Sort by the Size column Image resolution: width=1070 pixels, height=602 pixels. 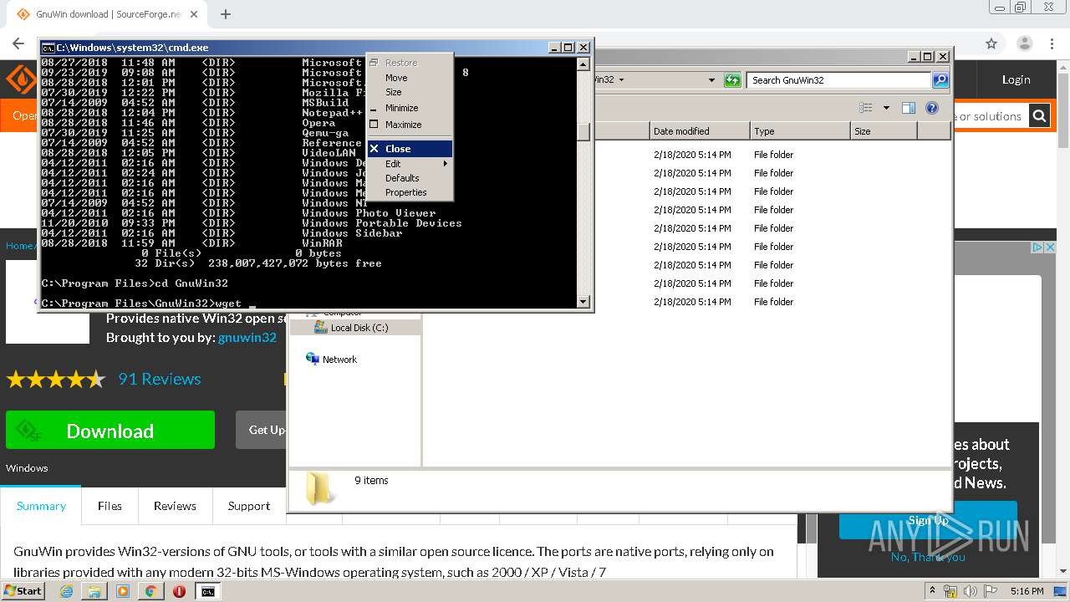[x=884, y=131]
